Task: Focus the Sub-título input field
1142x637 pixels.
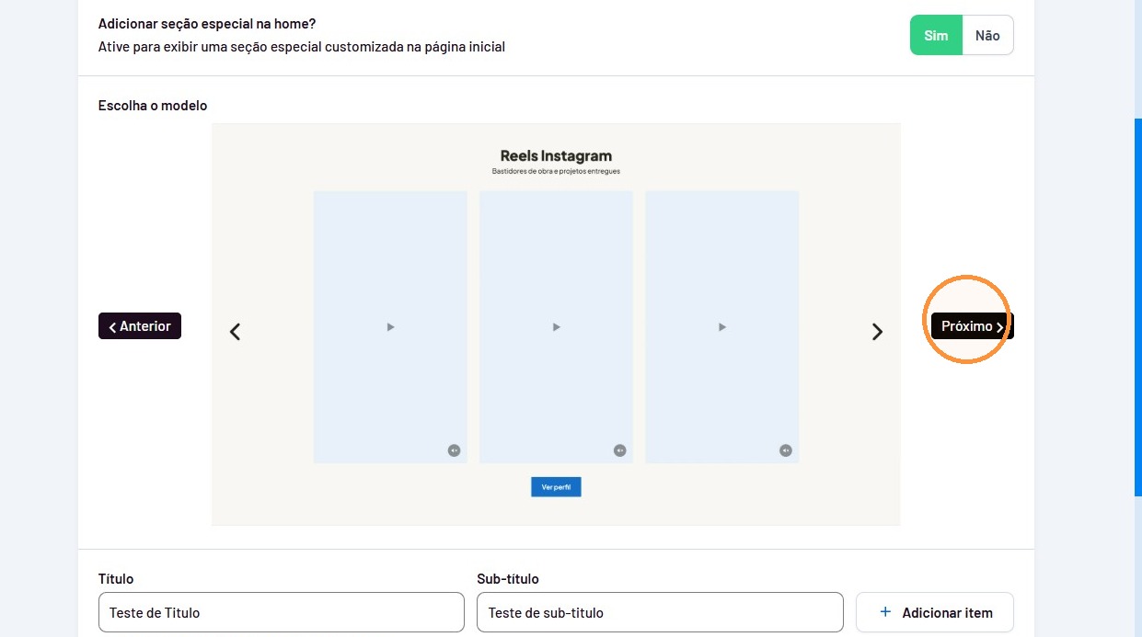Action: click(660, 612)
